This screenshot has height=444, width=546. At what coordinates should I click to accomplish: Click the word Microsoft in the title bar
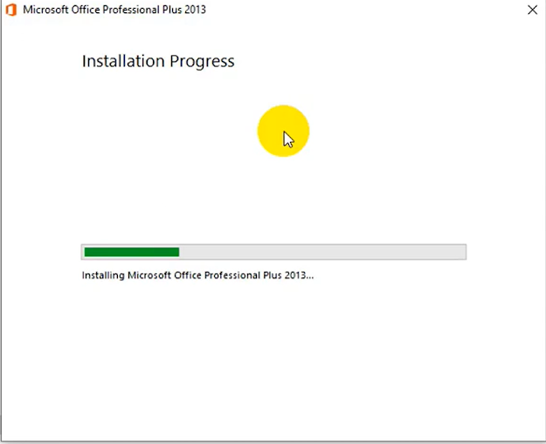(x=46, y=10)
